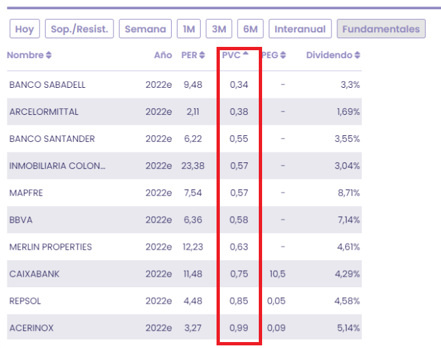
Task: Select the Fundamentales tab
Action: tap(381, 29)
